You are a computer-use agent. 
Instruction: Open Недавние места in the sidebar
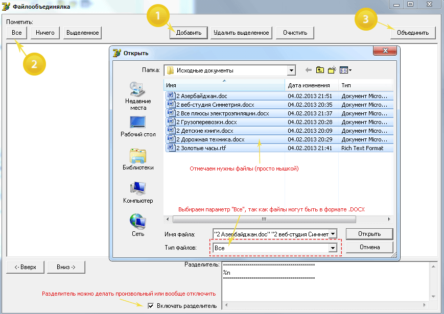(x=138, y=96)
